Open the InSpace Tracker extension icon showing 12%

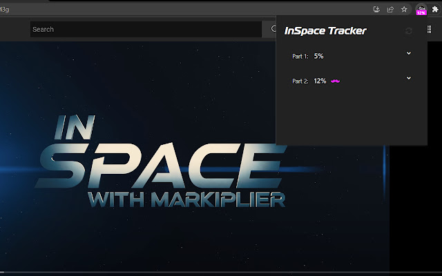[x=421, y=10]
